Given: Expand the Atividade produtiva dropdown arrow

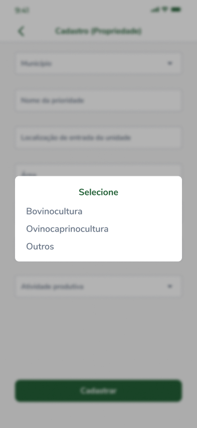Looking at the screenshot, I should [170, 286].
